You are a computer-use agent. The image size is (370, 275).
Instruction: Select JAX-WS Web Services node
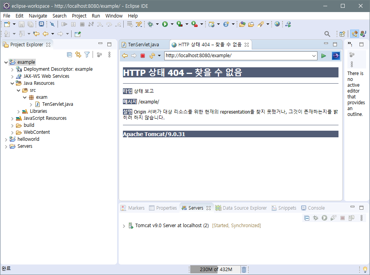46,76
